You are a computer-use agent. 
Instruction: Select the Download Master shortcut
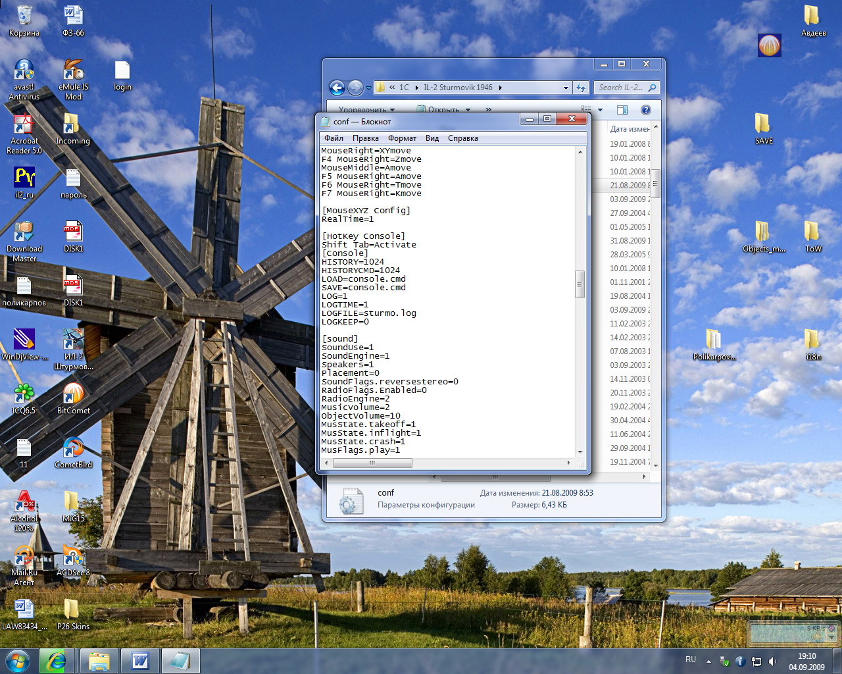(x=24, y=242)
